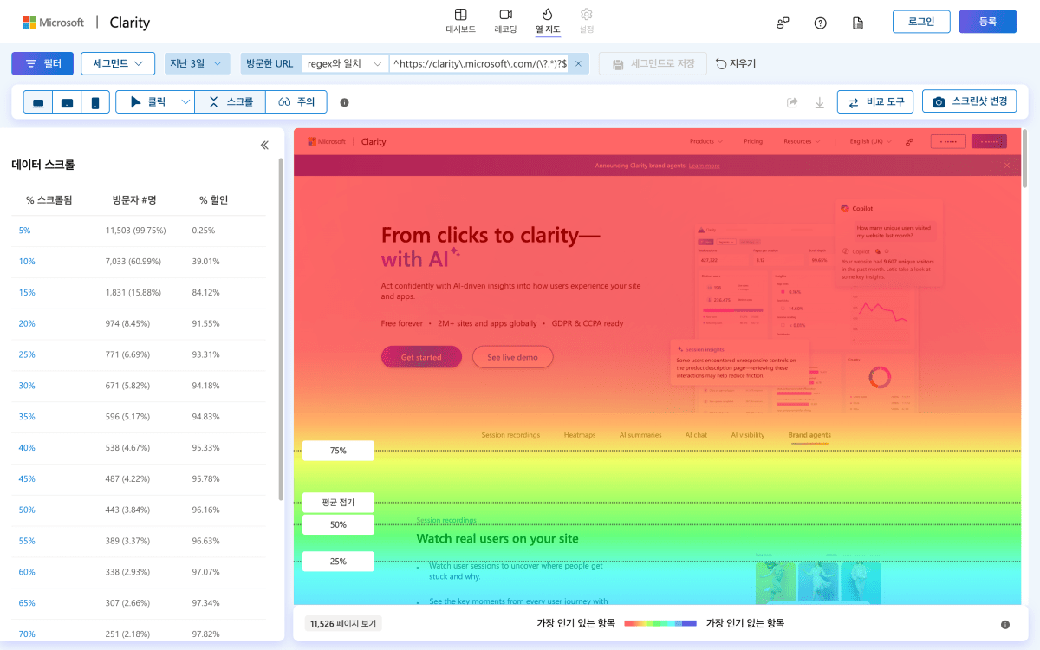Open the 비교 도구 compare tool
The height and width of the screenshot is (650, 1040).
(875, 101)
